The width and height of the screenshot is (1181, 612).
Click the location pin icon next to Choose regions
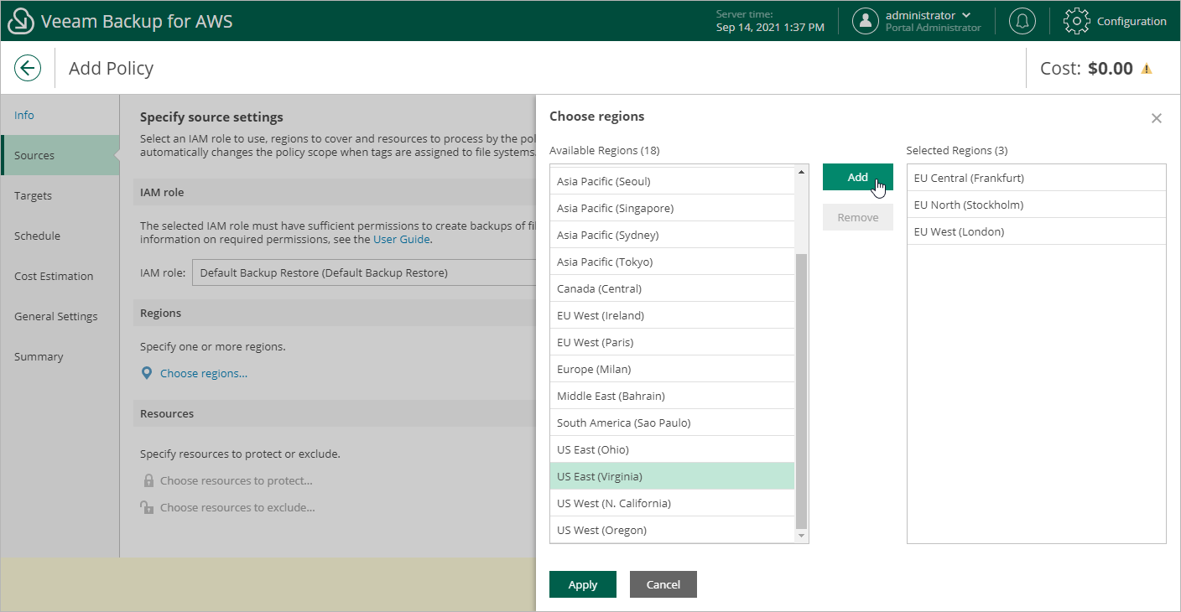coord(147,373)
